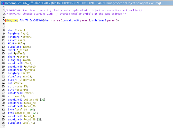Viewport: 173px width, 128px height.
Task: Select variable puVar10 declaration
Action: click(x=30, y=67)
